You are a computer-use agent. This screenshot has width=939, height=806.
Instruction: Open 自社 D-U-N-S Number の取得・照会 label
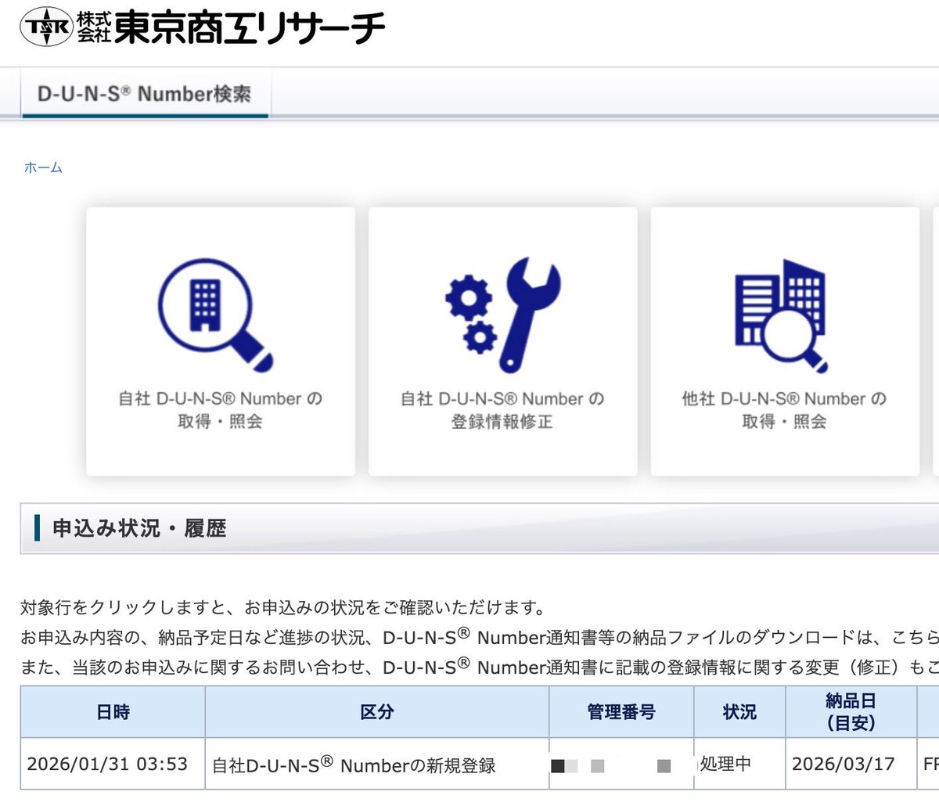tap(221, 409)
